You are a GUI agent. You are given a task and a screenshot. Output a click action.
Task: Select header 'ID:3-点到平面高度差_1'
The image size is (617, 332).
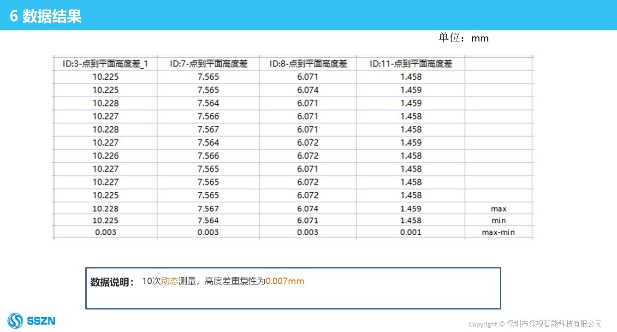(x=106, y=64)
